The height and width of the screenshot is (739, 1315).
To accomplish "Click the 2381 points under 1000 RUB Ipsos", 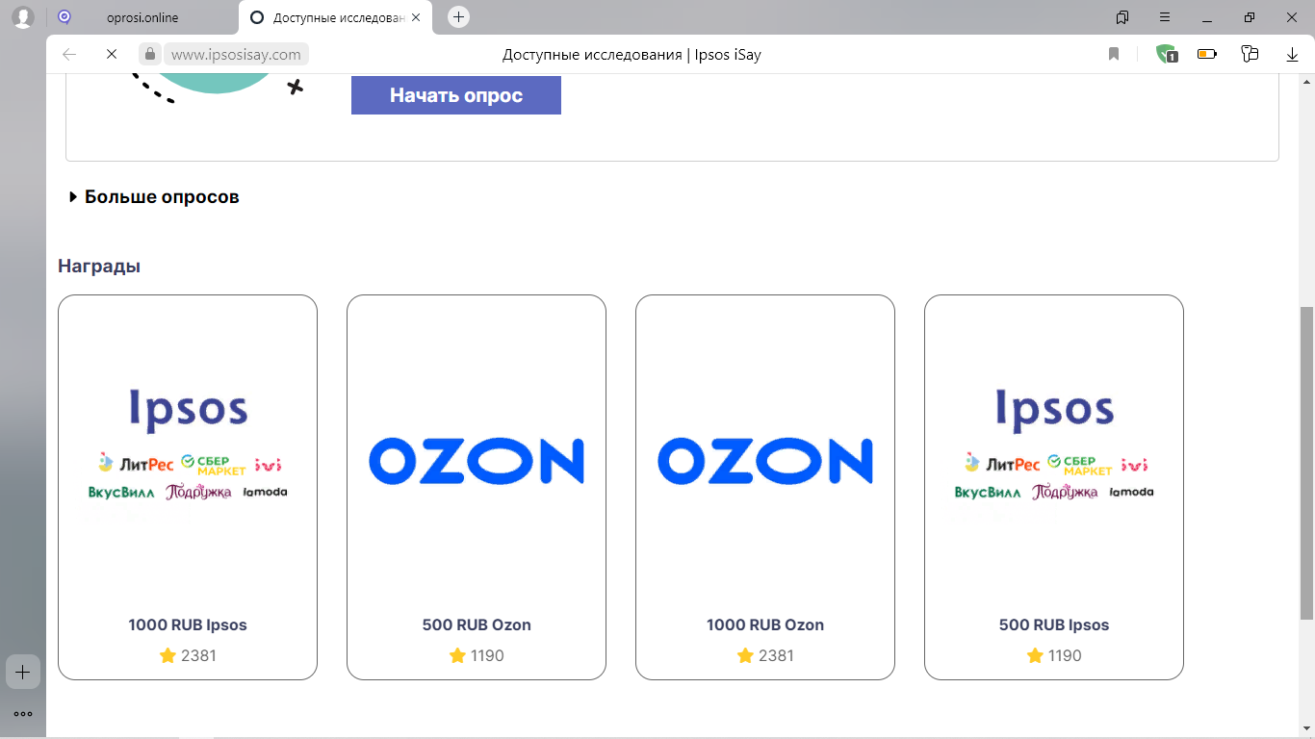I will (x=199, y=656).
